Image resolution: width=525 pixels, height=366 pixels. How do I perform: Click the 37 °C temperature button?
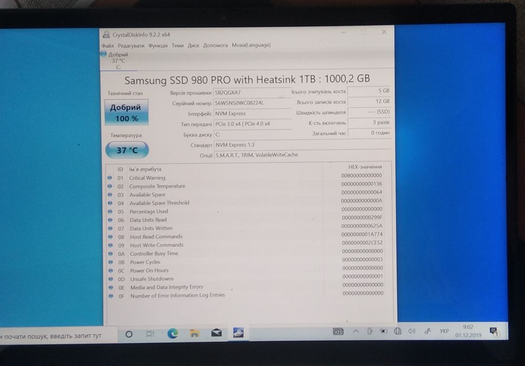(127, 150)
